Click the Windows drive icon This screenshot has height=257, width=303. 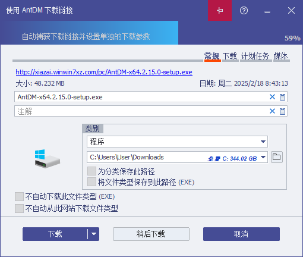click(48, 159)
